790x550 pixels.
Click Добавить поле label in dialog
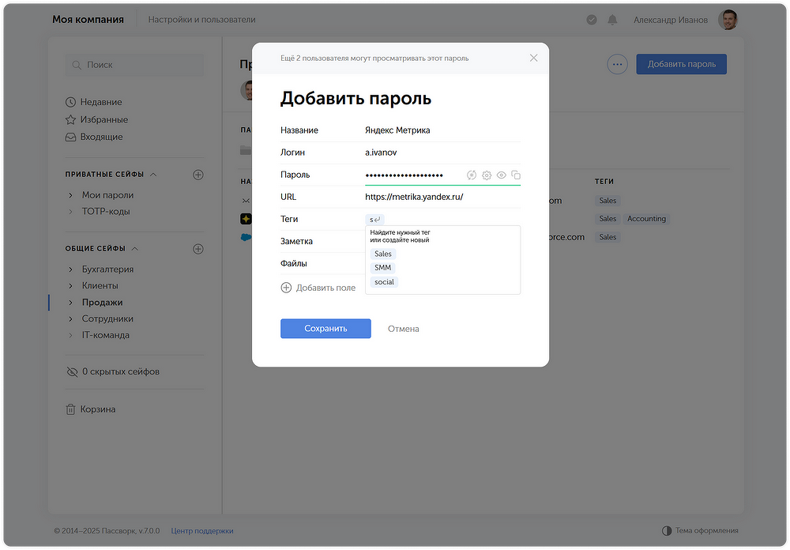click(x=325, y=288)
